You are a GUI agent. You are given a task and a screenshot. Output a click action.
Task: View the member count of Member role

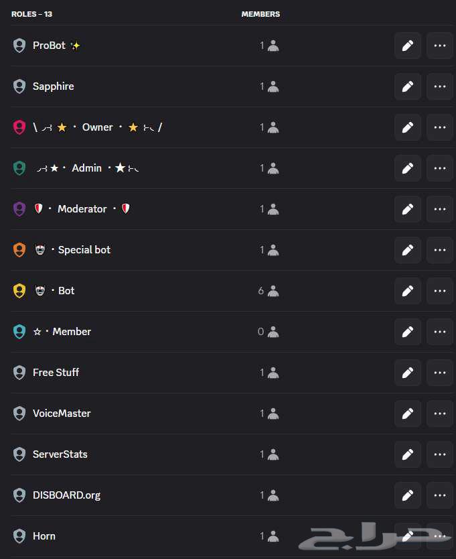269,332
